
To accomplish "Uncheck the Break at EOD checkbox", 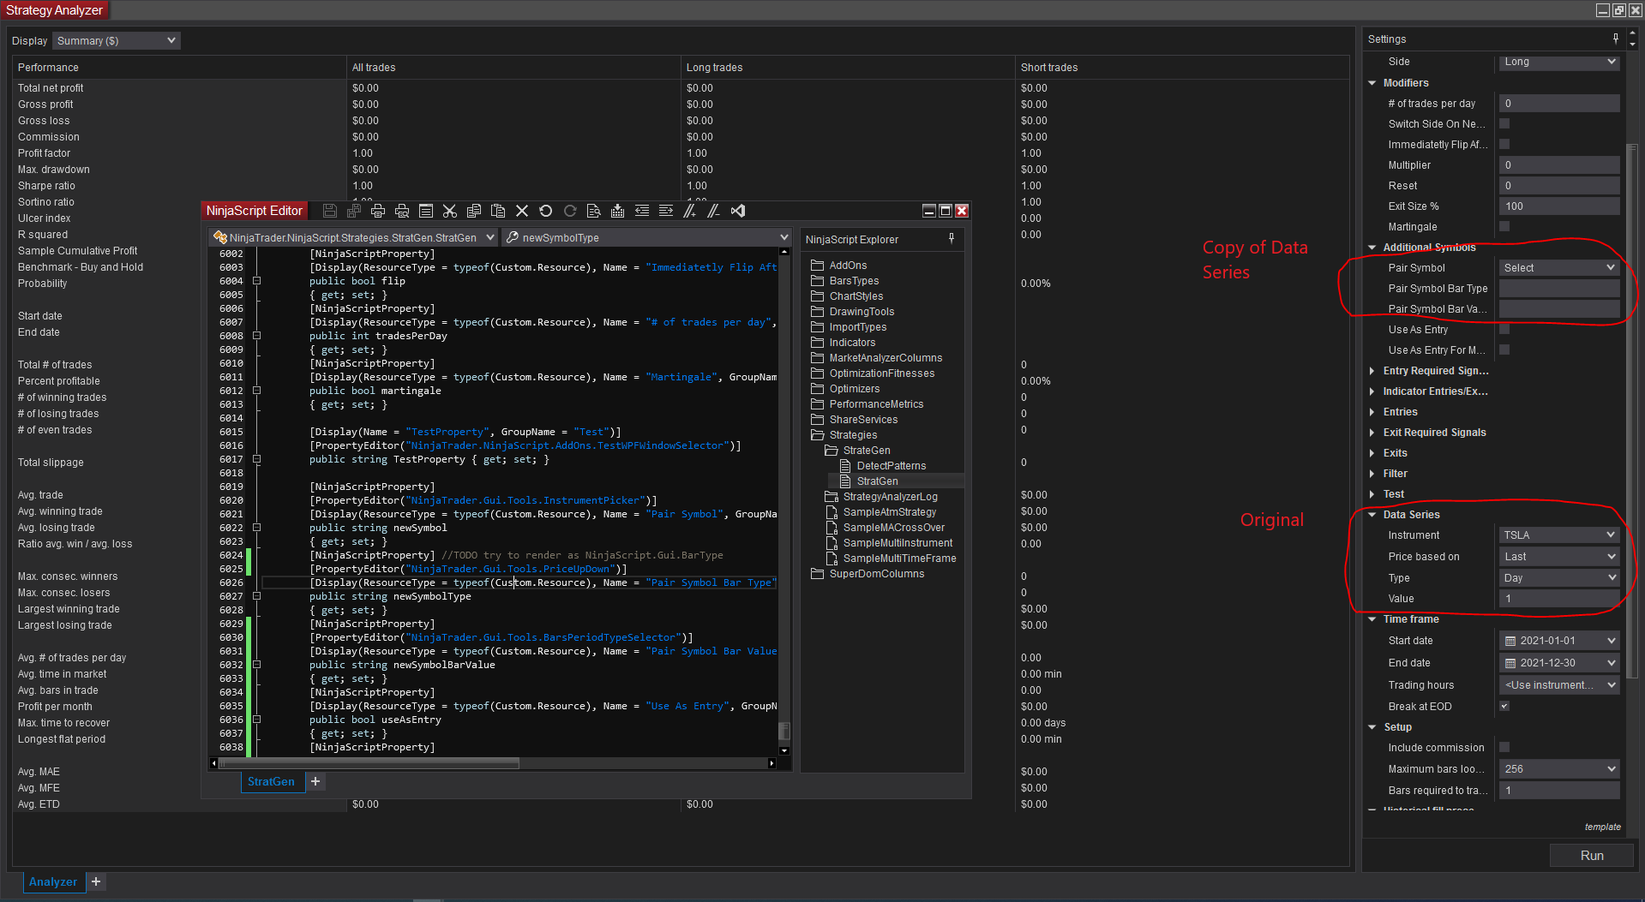I will 1504,706.
